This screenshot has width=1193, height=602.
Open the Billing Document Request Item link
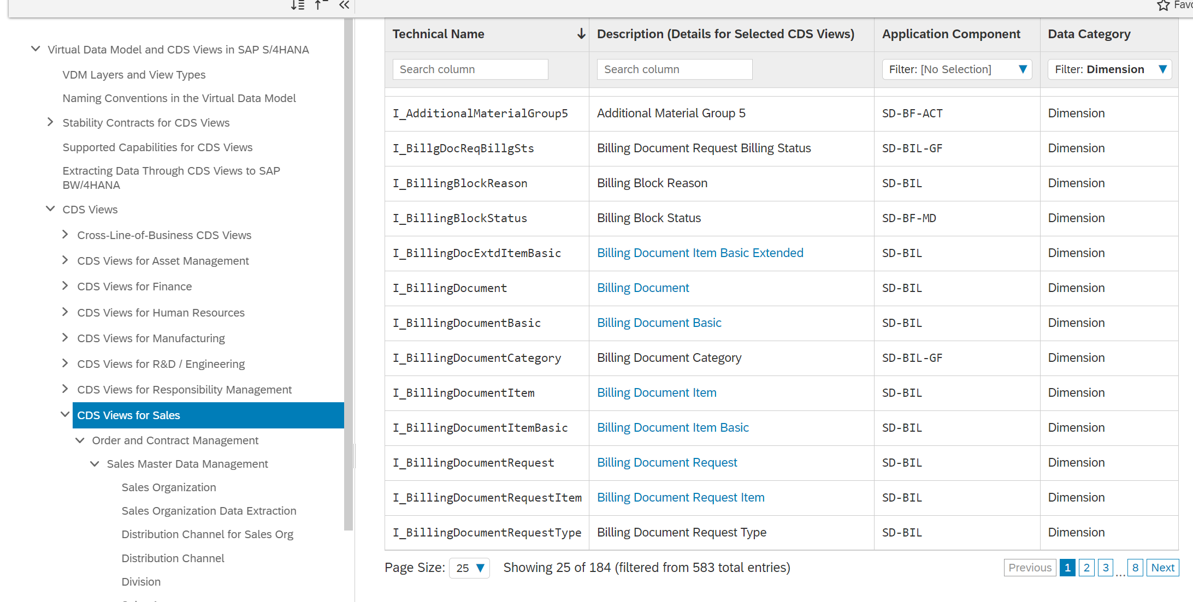tap(681, 497)
